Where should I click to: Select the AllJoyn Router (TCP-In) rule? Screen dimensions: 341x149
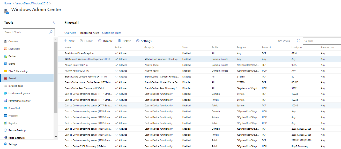[x=199, y=65]
